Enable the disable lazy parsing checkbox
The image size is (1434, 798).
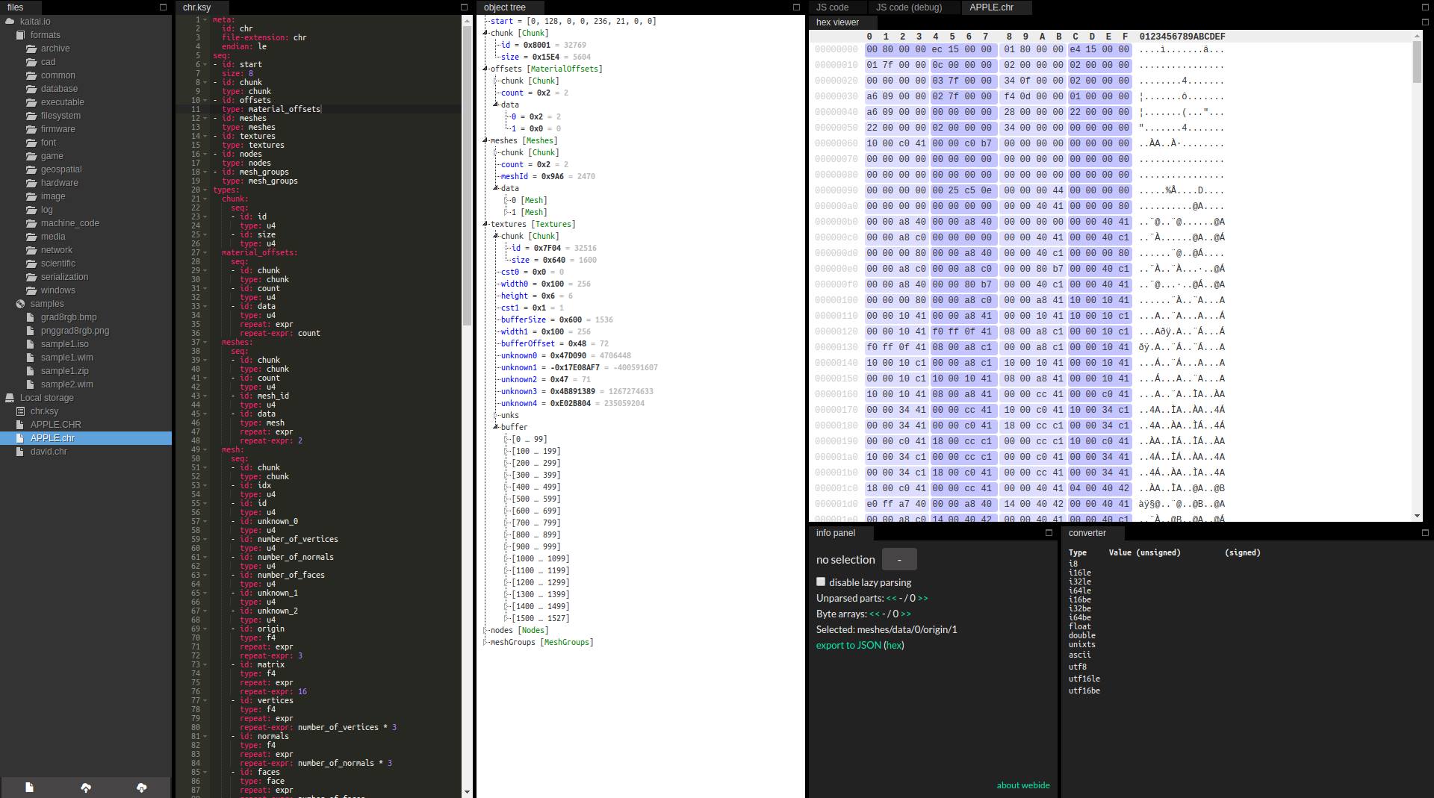(x=820, y=582)
